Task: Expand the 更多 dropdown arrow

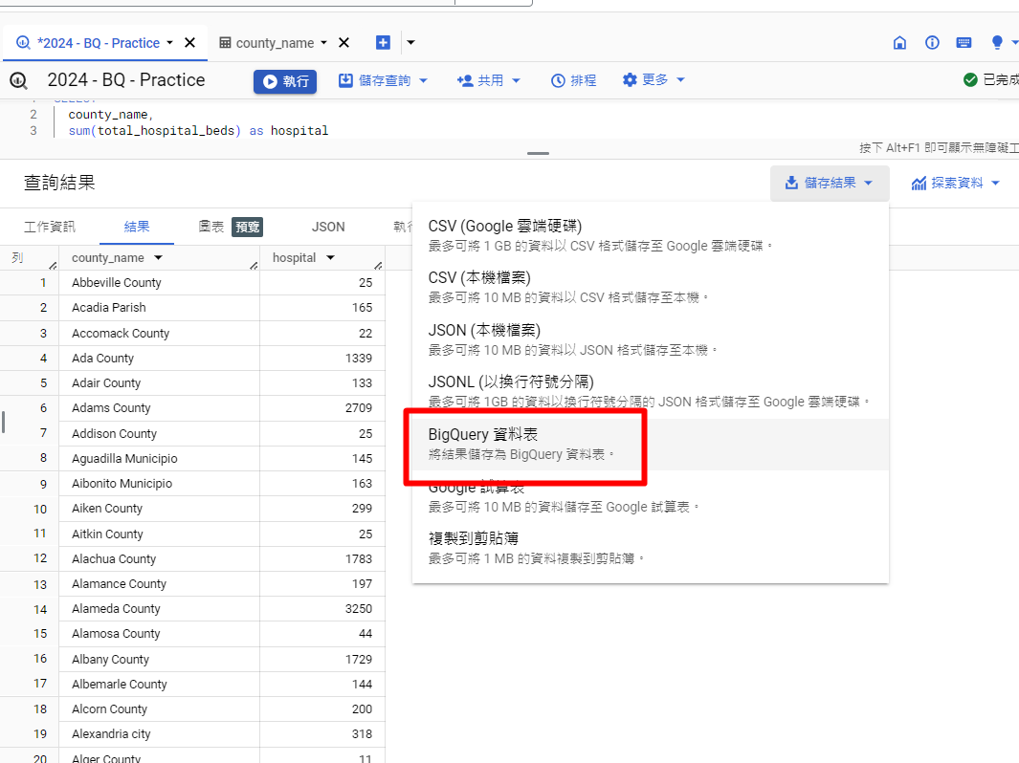Action: [x=681, y=80]
